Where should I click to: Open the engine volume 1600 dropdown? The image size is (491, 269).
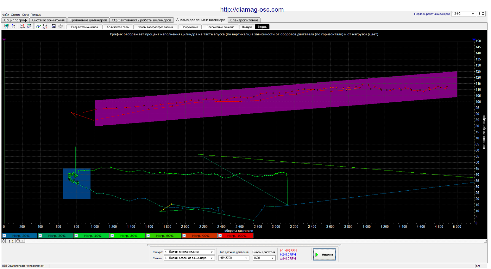(x=264, y=258)
